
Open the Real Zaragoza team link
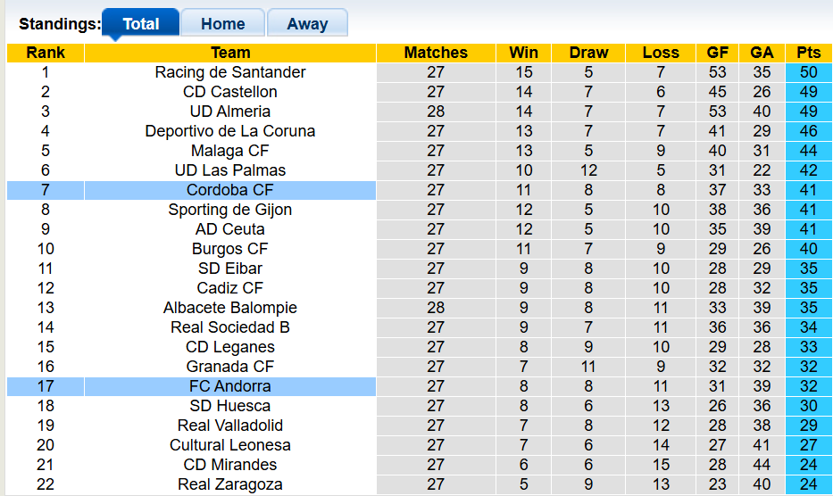[230, 484]
